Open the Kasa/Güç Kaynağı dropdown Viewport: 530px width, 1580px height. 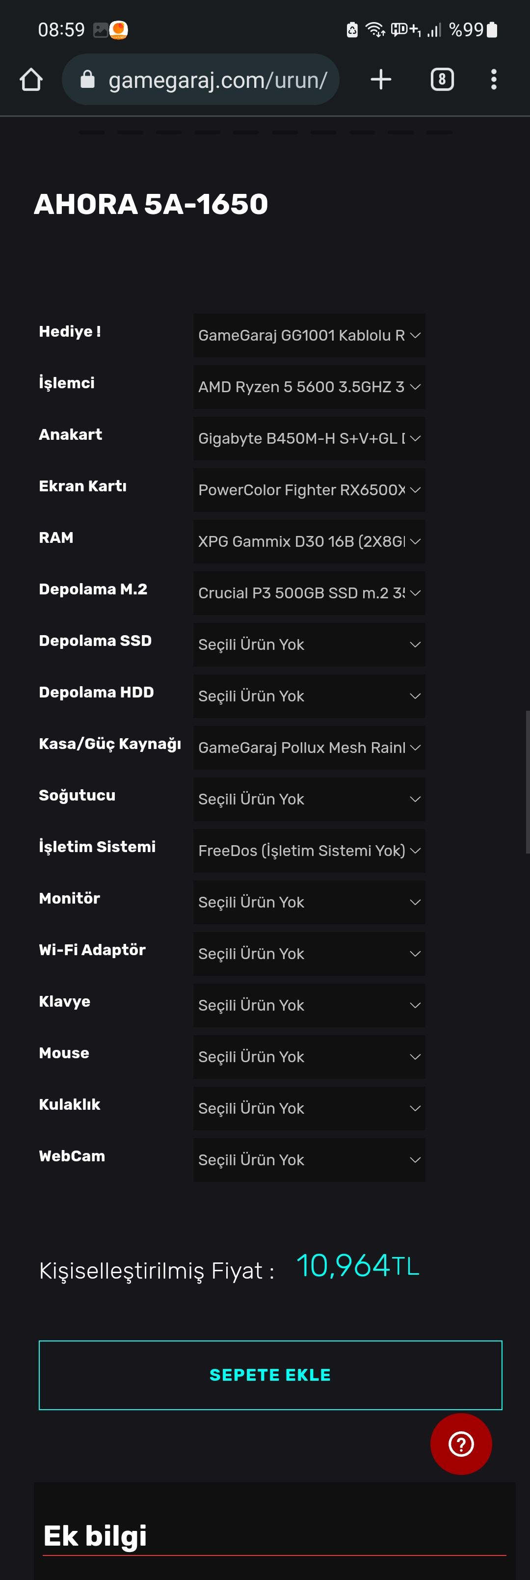(309, 748)
